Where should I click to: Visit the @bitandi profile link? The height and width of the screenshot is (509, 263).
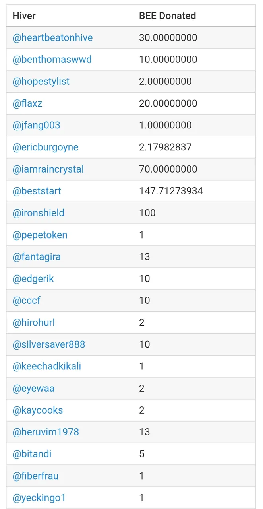click(32, 453)
